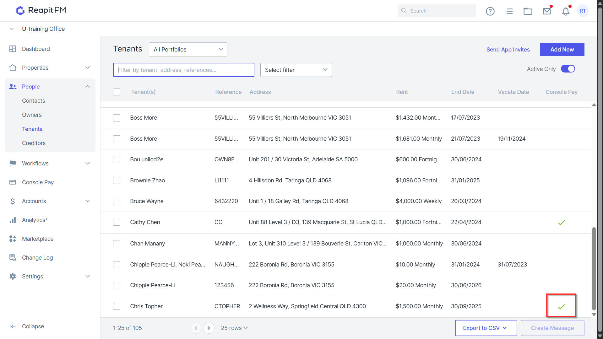Open the All Portfolios dropdown
The width and height of the screenshot is (603, 339).
point(188,50)
